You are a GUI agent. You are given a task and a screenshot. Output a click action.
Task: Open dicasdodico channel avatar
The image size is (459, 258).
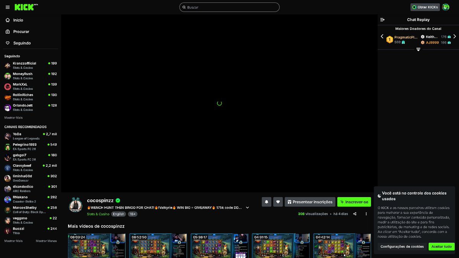pos(8,189)
